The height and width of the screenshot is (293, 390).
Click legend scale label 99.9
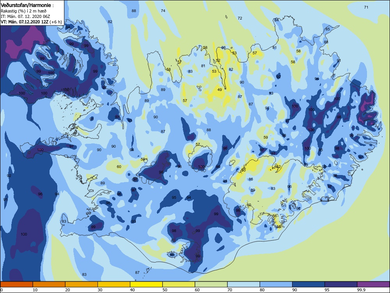point(361,290)
